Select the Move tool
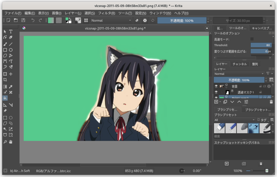 coord(11,74)
